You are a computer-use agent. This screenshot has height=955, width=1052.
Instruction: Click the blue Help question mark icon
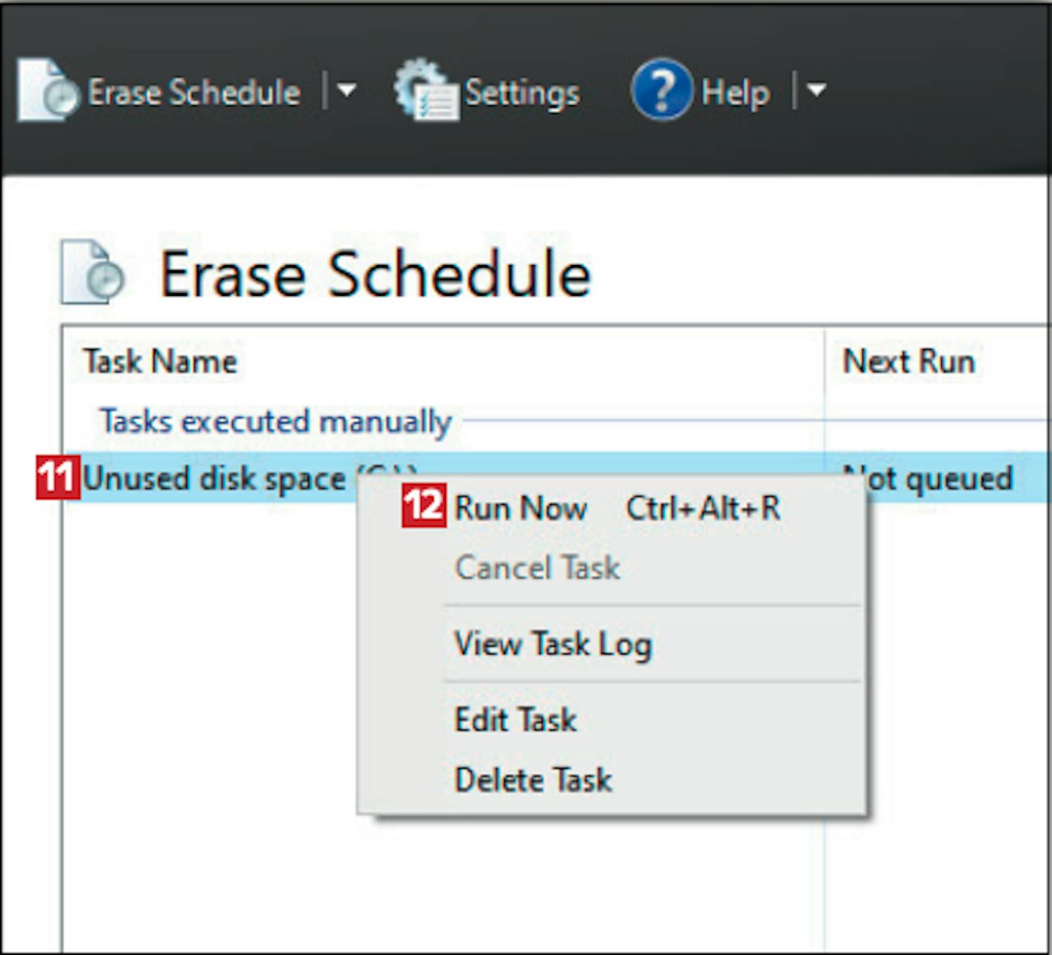661,90
